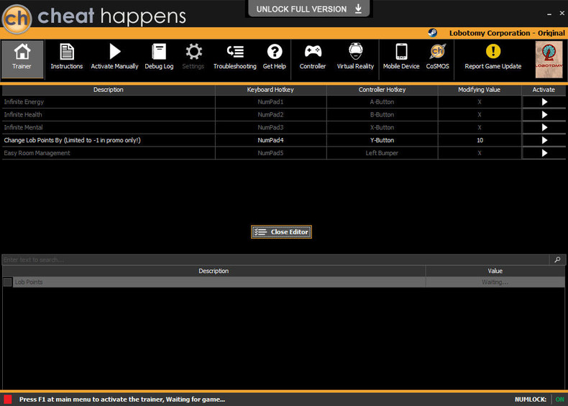This screenshot has width=568, height=406.
Task: Open Virtual Reality options
Action: point(355,57)
